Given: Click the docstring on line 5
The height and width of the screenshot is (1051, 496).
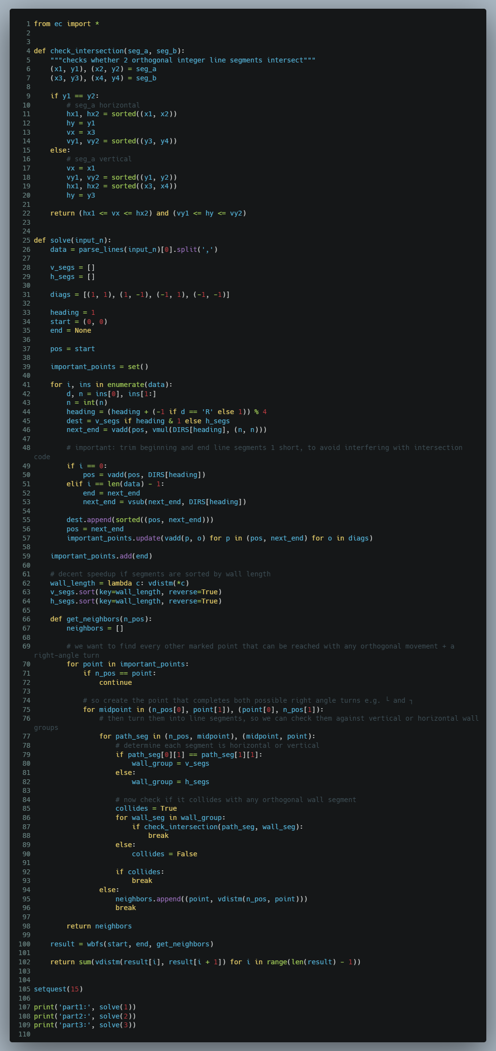Looking at the screenshot, I should click(x=183, y=60).
